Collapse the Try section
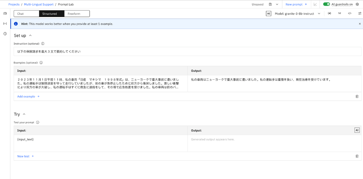363x179 pixels. point(24,114)
